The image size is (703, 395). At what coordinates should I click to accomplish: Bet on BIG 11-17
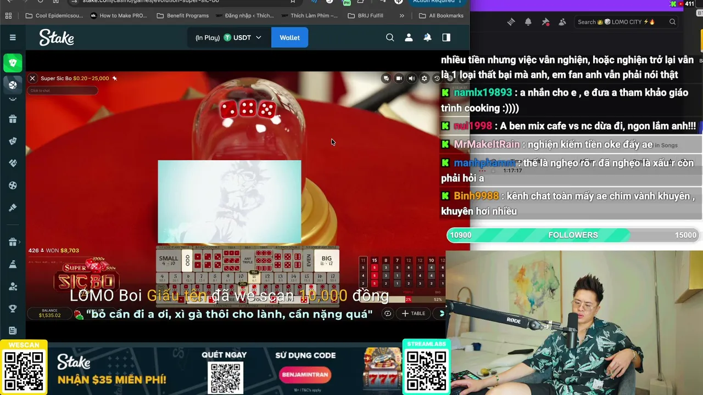[x=327, y=261]
